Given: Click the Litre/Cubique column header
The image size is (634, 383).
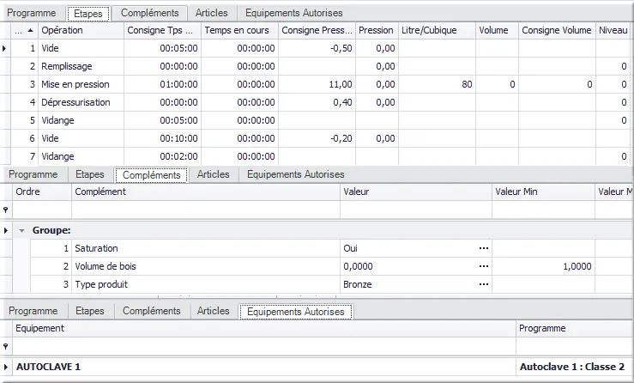Looking at the screenshot, I should 437,30.
